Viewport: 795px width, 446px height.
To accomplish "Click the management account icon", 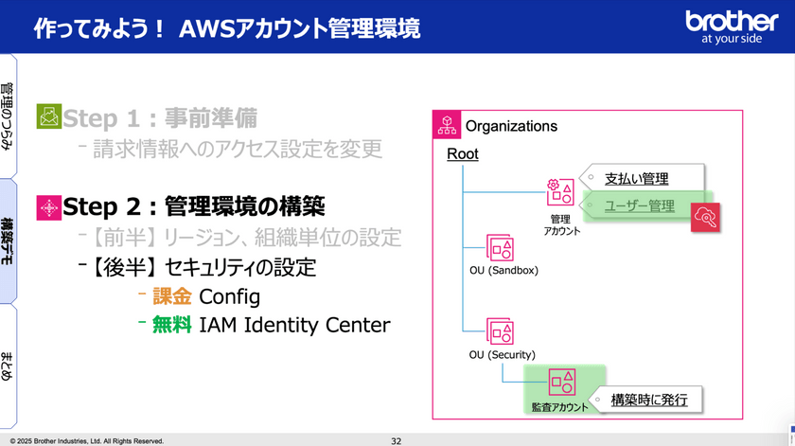I will point(558,192).
